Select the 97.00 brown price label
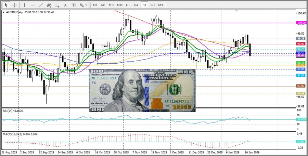The height and width of the screenshot is (156, 308). click(301, 86)
